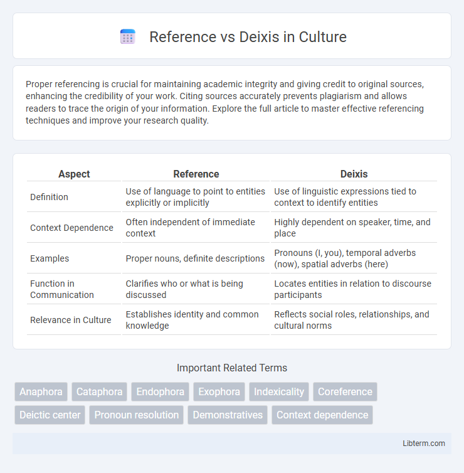Open the Pronoun resolution tag
The image size is (464, 473).
(x=136, y=415)
